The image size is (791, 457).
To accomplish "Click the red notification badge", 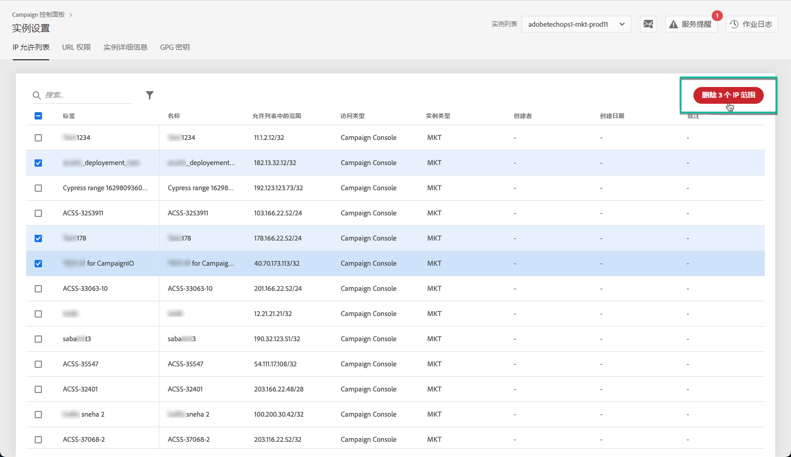I will [x=717, y=16].
